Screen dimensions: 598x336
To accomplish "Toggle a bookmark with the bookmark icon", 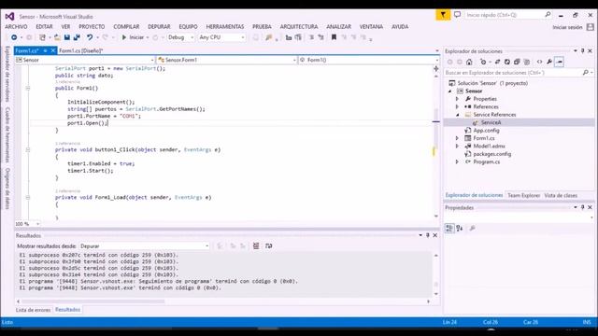I will [x=335, y=37].
